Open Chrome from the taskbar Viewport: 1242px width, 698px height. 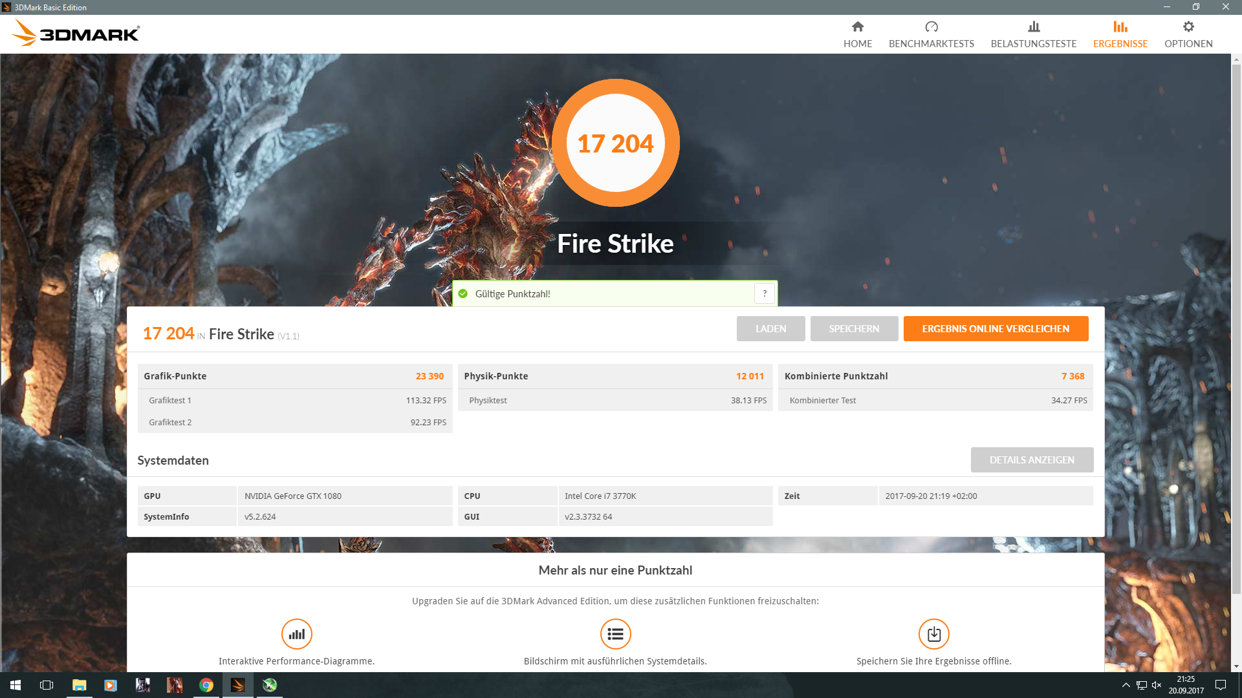tap(206, 685)
